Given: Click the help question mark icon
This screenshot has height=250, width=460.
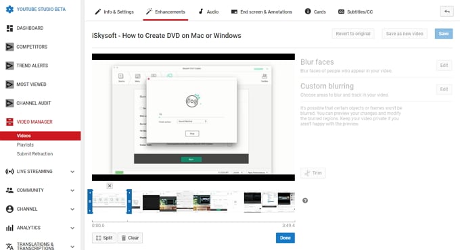Looking at the screenshot, I should [305, 201].
